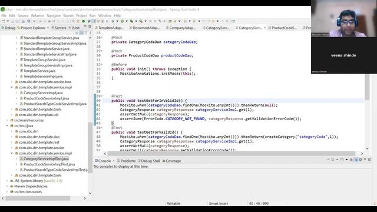
Task: Click Open Console icon in console toolbar
Action: pyautogui.click(x=342, y=160)
